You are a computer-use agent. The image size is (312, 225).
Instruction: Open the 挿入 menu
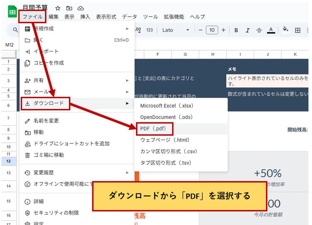click(x=85, y=17)
